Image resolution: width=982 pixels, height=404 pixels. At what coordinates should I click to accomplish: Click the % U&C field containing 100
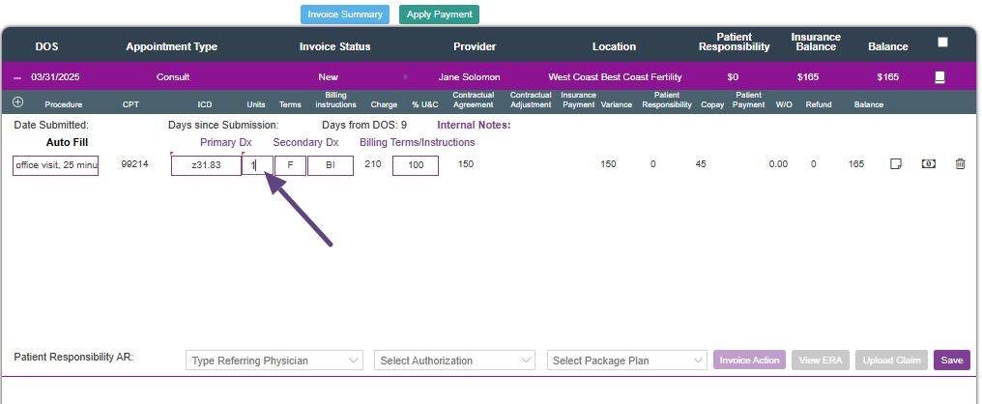click(416, 165)
